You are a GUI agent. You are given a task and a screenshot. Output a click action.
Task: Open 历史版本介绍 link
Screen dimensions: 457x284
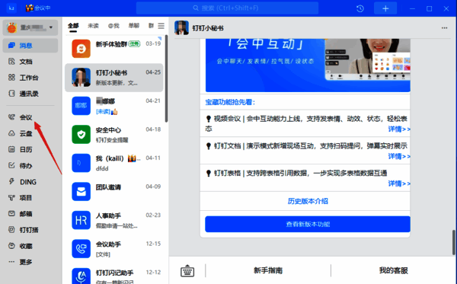coord(308,201)
